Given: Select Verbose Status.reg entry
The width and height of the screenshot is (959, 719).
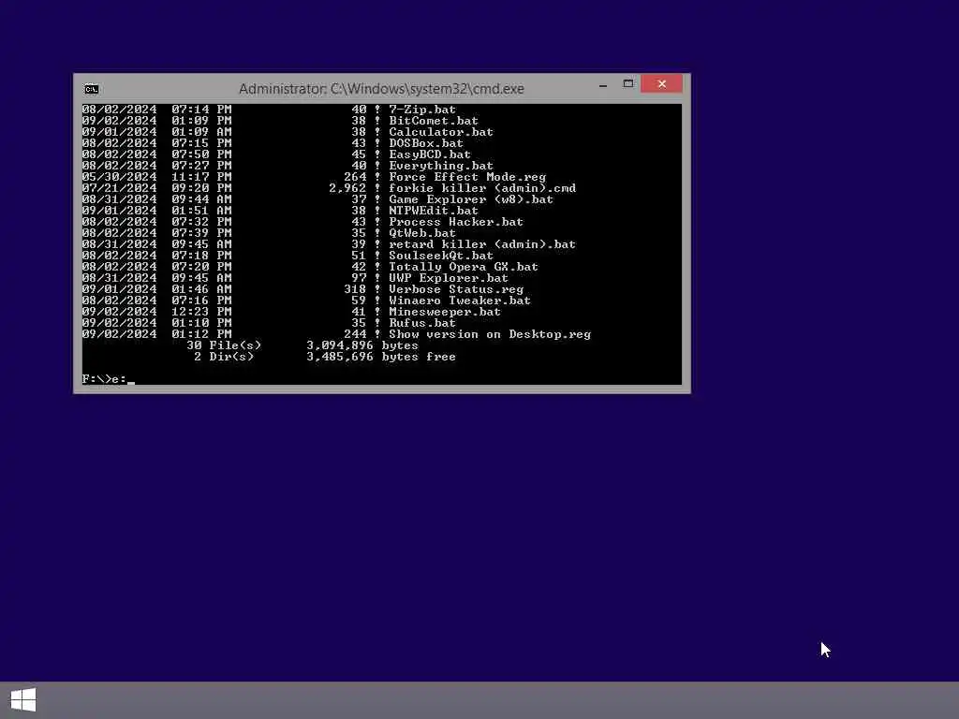Looking at the screenshot, I should click(456, 289).
